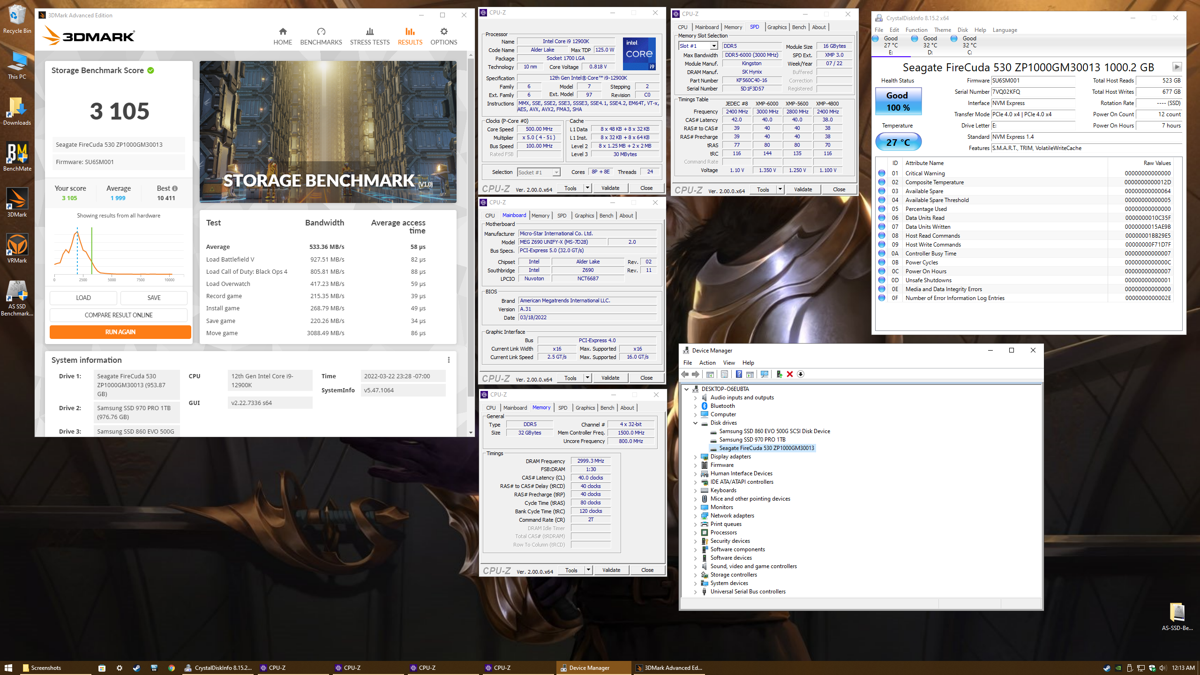Open Chrome from taskbar
This screenshot has height=675, width=1200.
click(172, 668)
